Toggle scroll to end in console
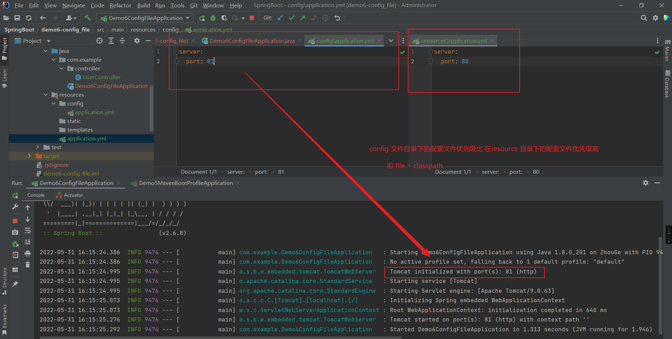This screenshot has height=339, width=672. [x=28, y=242]
